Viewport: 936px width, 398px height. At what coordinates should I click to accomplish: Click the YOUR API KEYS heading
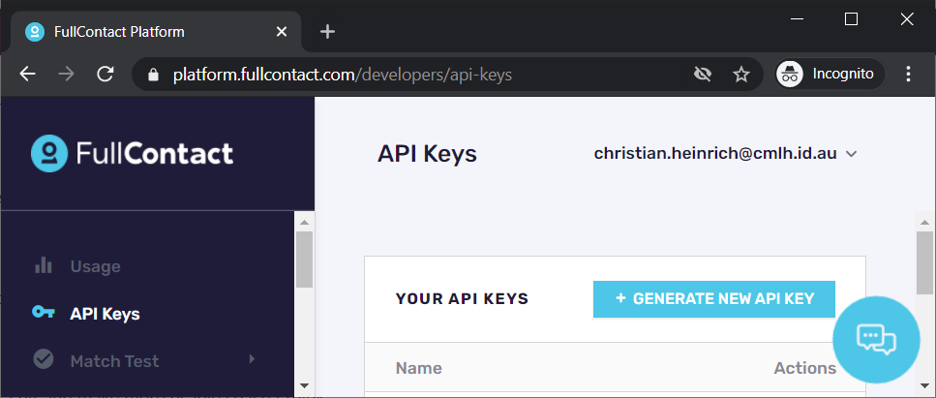pyautogui.click(x=462, y=299)
